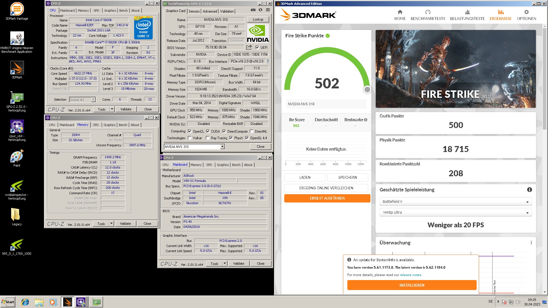The image size is (548, 308).
Task: Toggle DirectML checkbox
Action: click(251, 131)
